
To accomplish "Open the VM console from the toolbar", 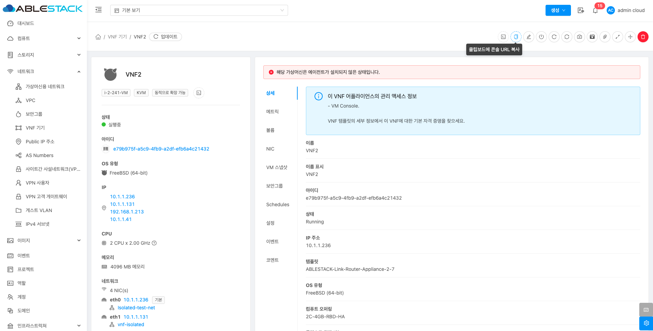I will click(x=503, y=37).
